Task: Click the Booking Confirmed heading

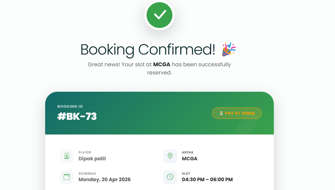Action: click(x=149, y=50)
